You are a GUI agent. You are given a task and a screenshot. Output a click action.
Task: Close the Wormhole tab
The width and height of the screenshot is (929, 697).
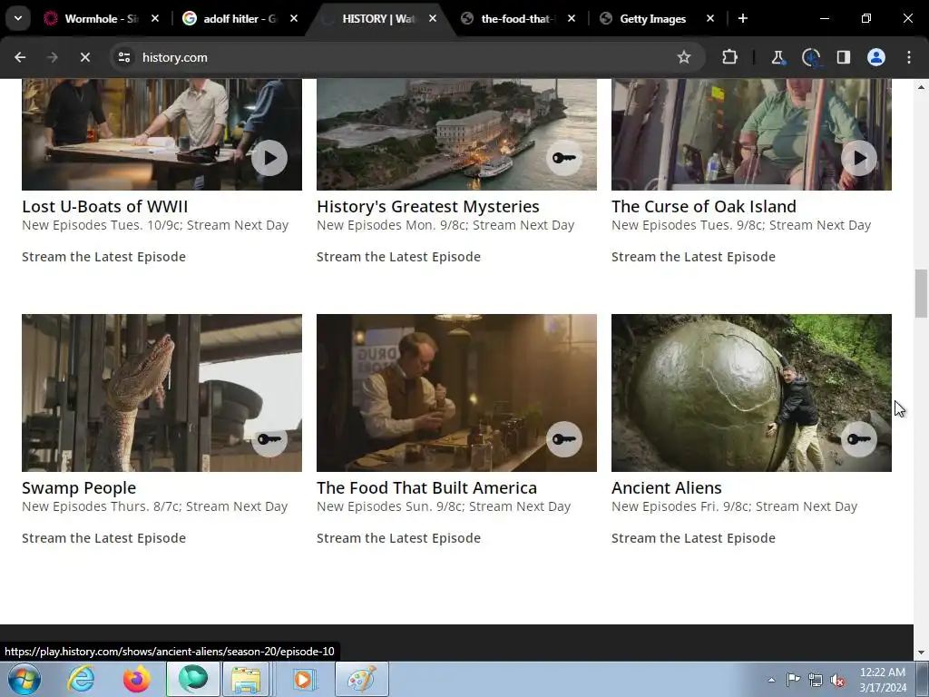(155, 18)
